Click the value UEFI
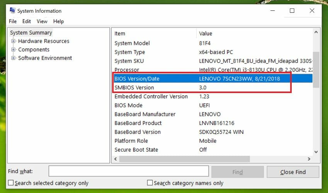 [x=204, y=105]
